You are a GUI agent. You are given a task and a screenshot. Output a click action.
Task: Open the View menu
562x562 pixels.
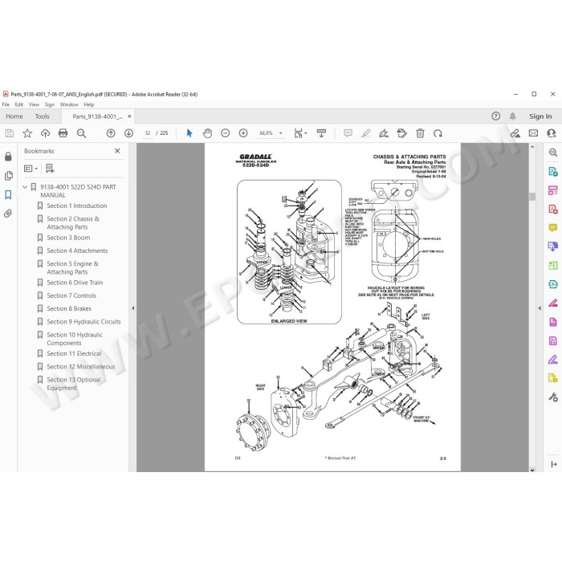pyautogui.click(x=34, y=104)
